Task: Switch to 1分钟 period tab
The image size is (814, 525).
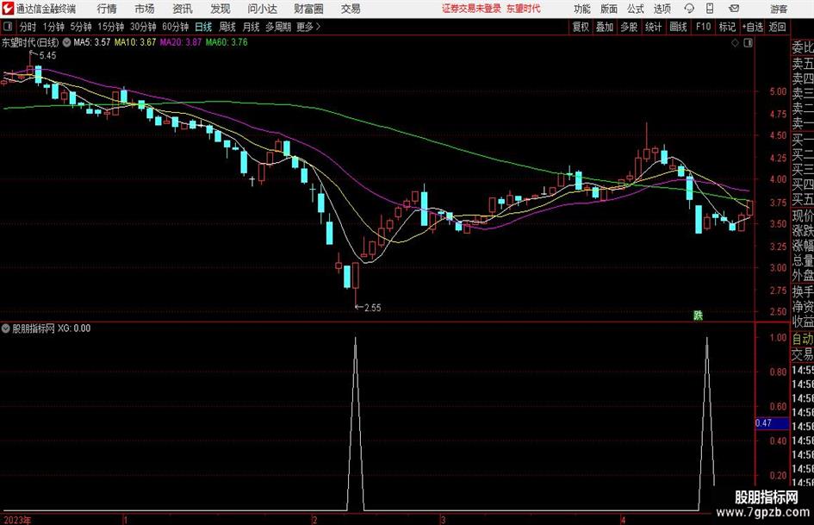Action: 53,27
